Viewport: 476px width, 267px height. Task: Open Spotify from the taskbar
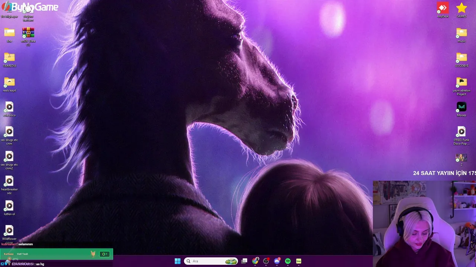click(x=288, y=261)
